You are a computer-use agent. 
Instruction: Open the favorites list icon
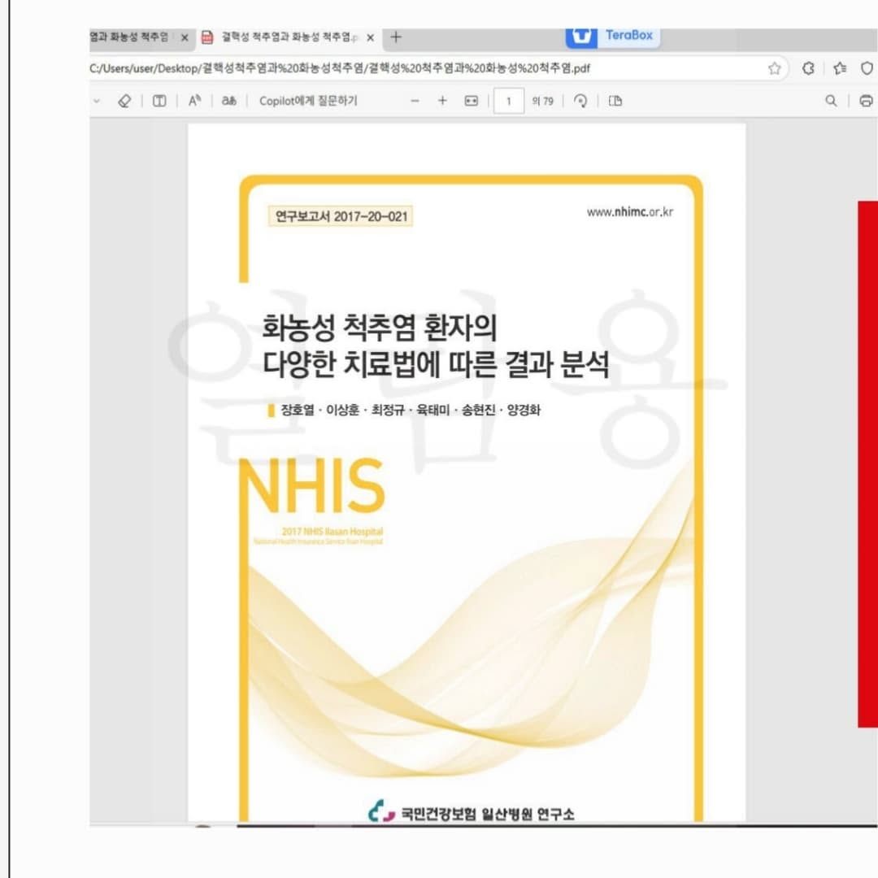[x=839, y=68]
